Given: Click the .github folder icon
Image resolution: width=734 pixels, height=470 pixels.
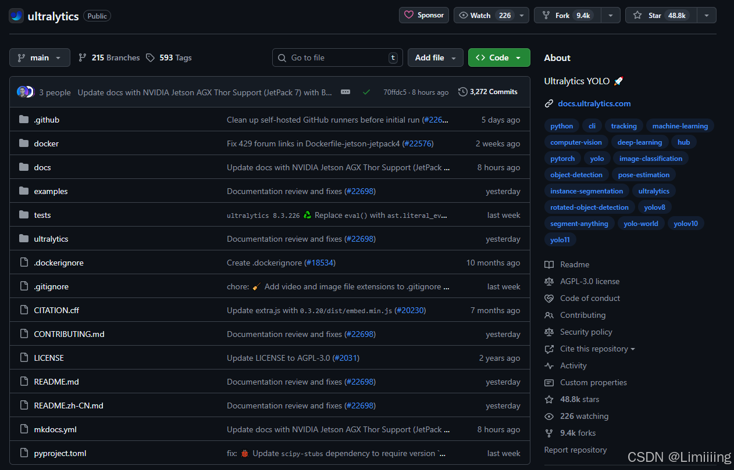Looking at the screenshot, I should coord(24,120).
